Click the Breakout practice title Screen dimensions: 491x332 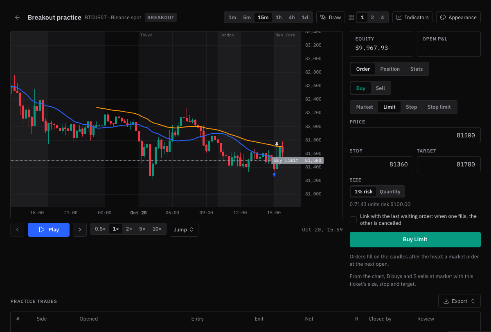click(x=54, y=18)
